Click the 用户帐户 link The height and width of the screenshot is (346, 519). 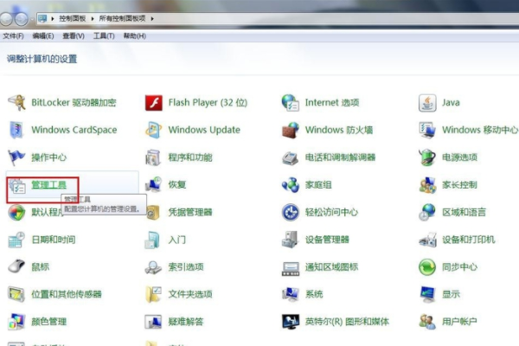(459, 322)
